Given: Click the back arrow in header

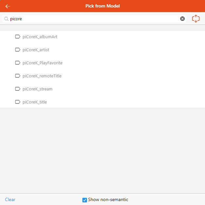Looking at the screenshot, I should tap(8, 6).
